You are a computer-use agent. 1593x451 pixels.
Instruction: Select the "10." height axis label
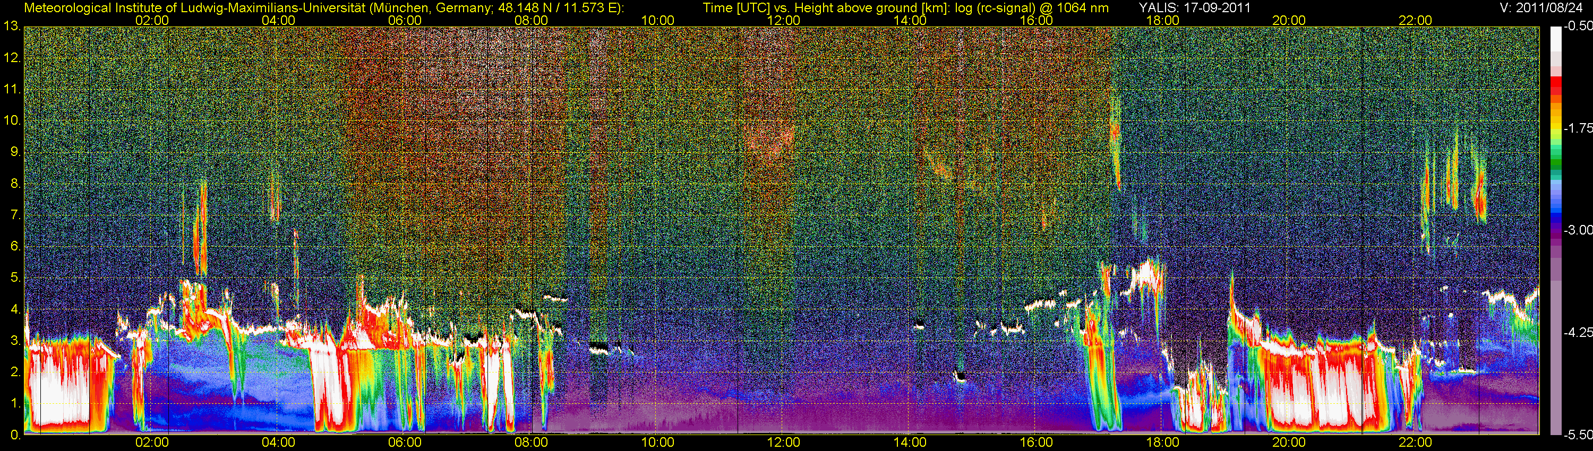(x=12, y=120)
